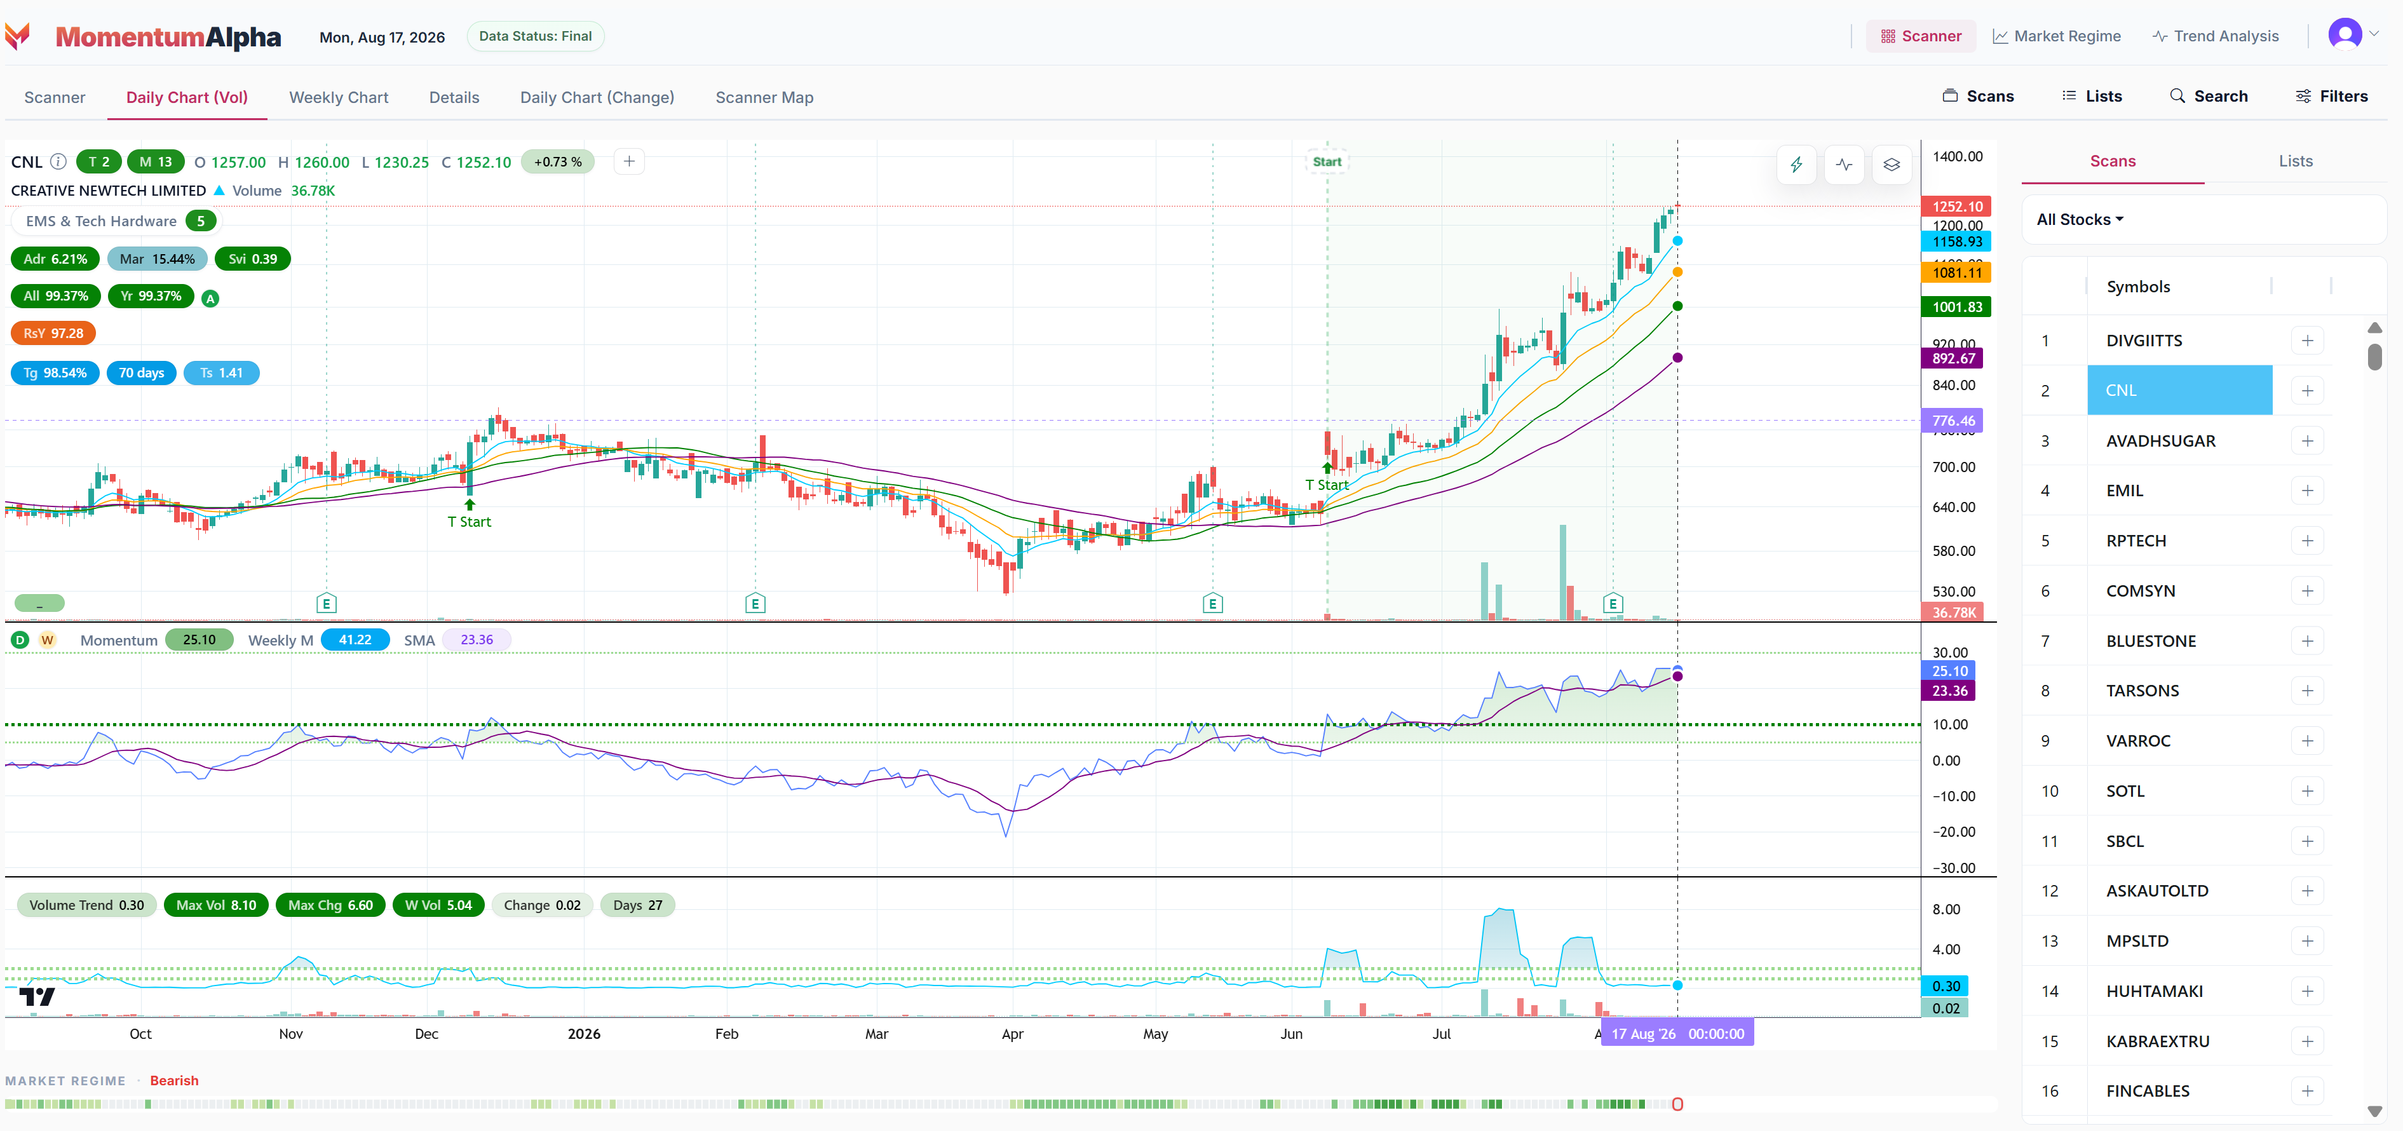Toggle the weekly W momentum indicator
2403x1131 pixels.
pyautogui.click(x=46, y=640)
